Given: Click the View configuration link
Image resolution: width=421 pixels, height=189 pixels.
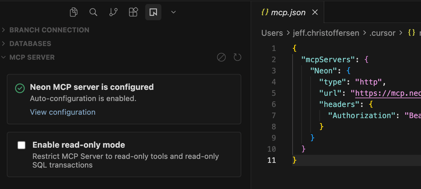Looking at the screenshot, I should 62,112.
